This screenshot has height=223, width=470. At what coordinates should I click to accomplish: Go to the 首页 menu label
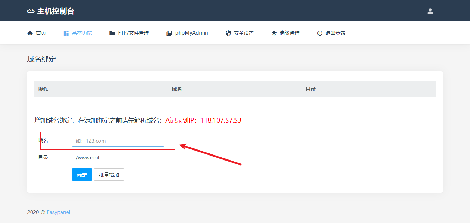click(x=41, y=33)
